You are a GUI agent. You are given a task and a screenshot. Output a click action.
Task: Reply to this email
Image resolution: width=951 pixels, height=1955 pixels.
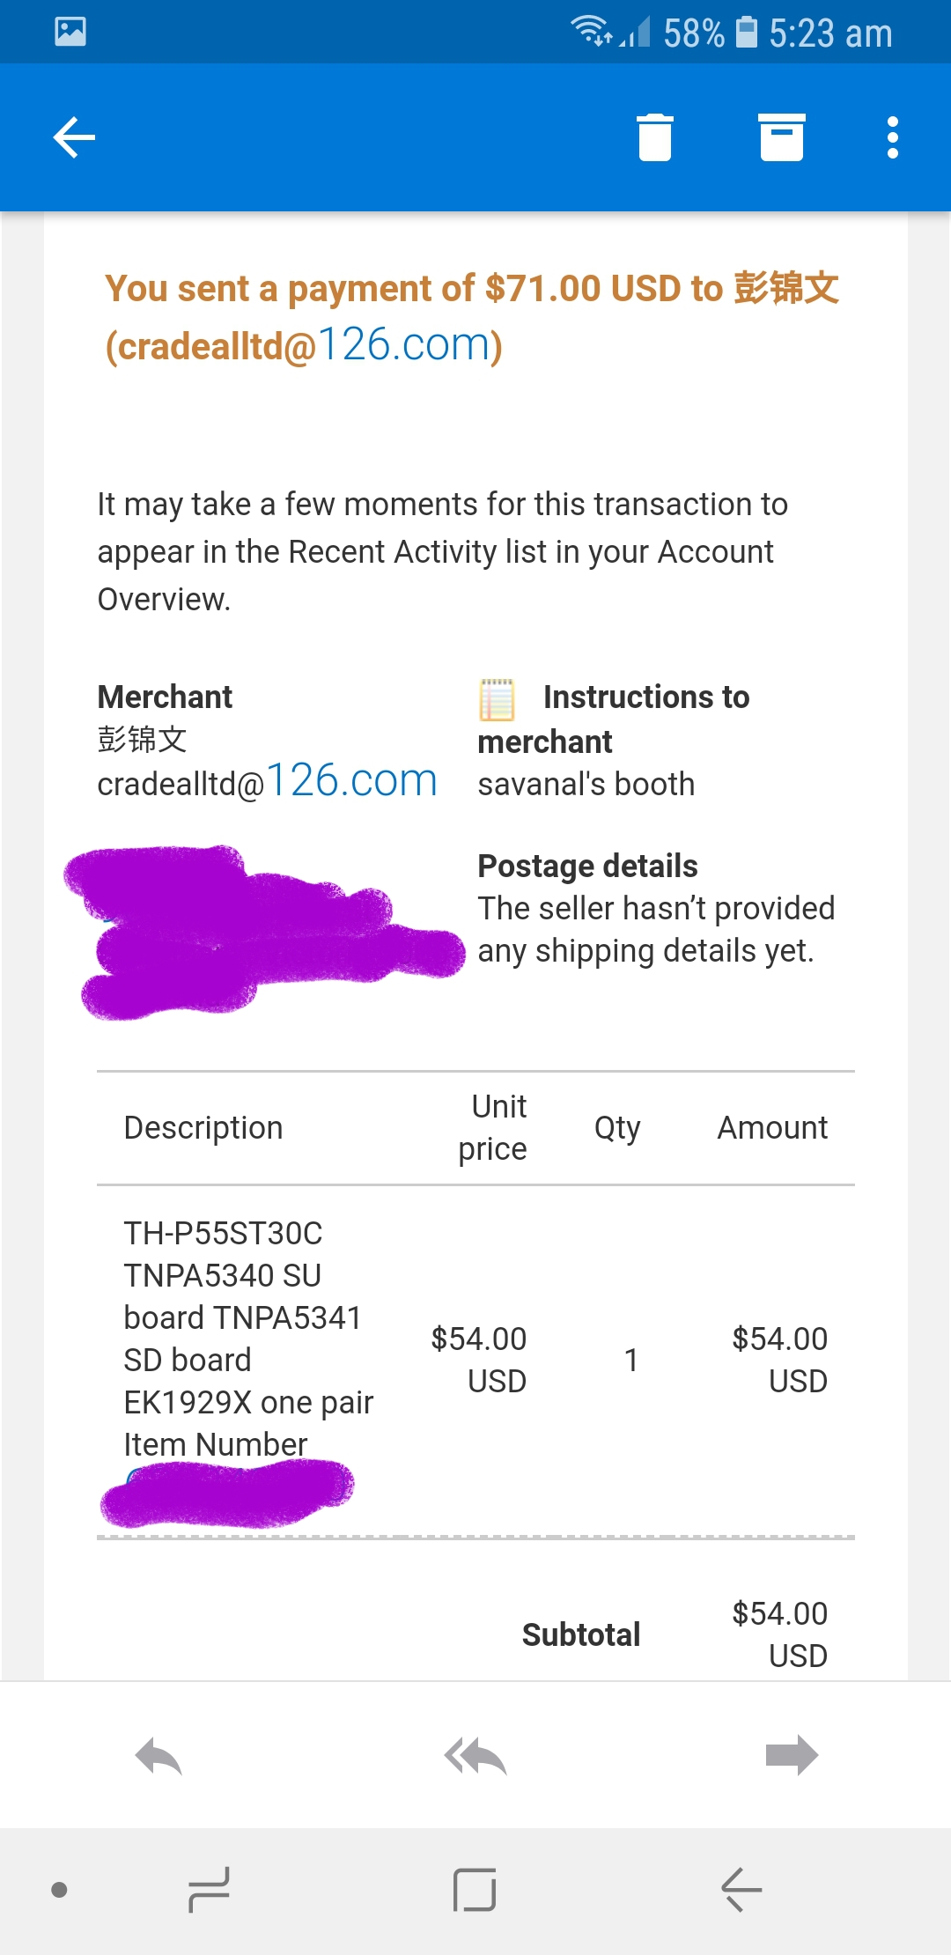[158, 1756]
